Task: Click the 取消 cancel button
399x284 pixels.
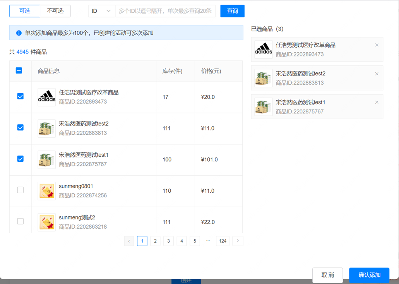Action: 327,275
